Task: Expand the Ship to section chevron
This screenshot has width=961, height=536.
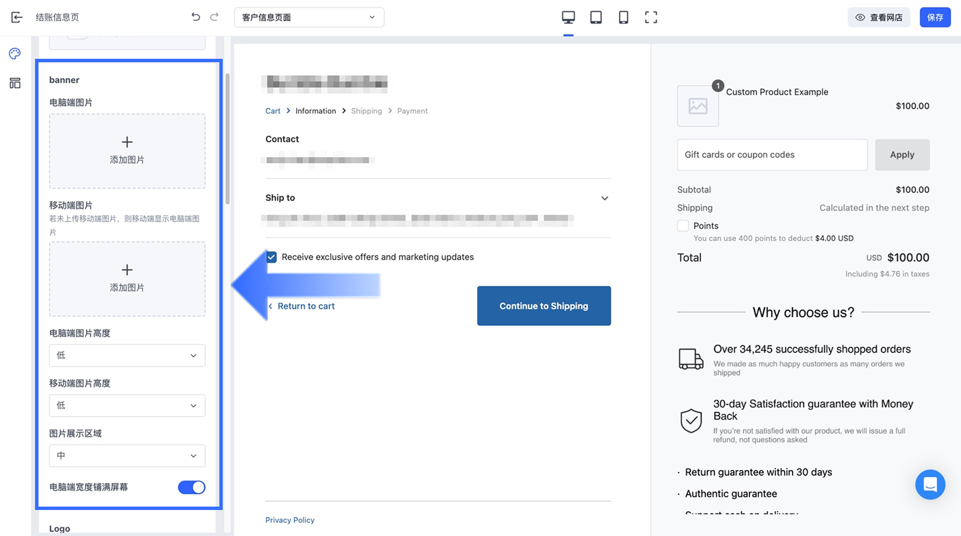Action: pos(604,198)
